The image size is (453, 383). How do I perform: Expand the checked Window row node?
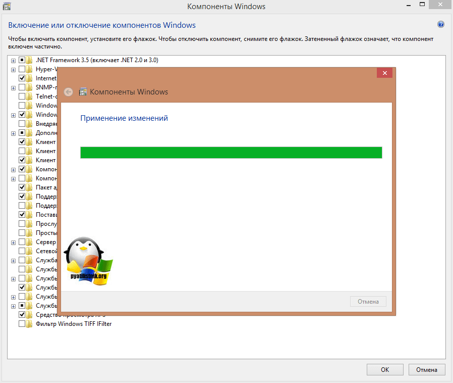[x=13, y=115]
